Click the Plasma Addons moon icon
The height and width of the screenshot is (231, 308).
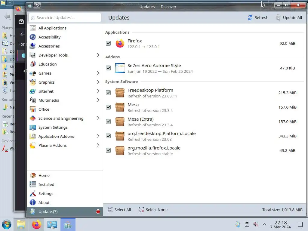pyautogui.click(x=32, y=145)
